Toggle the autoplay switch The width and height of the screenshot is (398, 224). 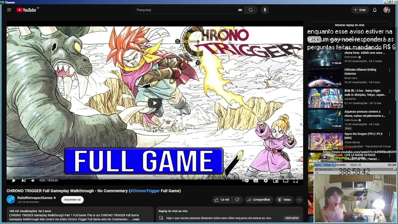click(x=245, y=180)
